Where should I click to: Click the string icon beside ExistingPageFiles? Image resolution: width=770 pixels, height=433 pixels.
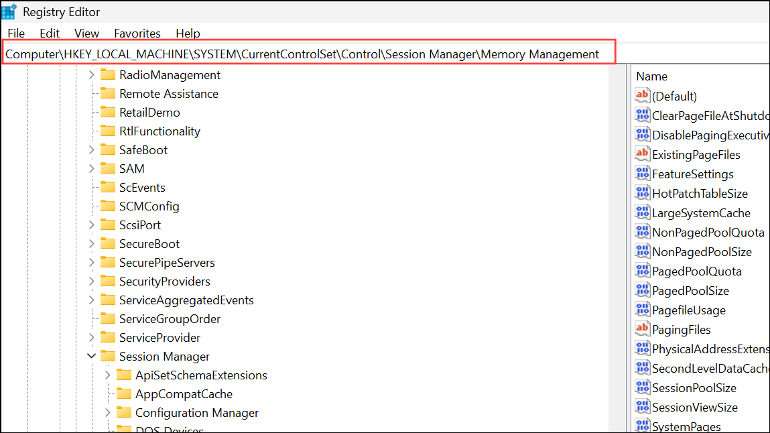[x=642, y=154]
